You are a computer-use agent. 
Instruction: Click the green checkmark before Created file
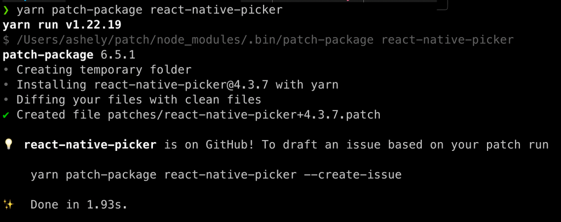5,115
